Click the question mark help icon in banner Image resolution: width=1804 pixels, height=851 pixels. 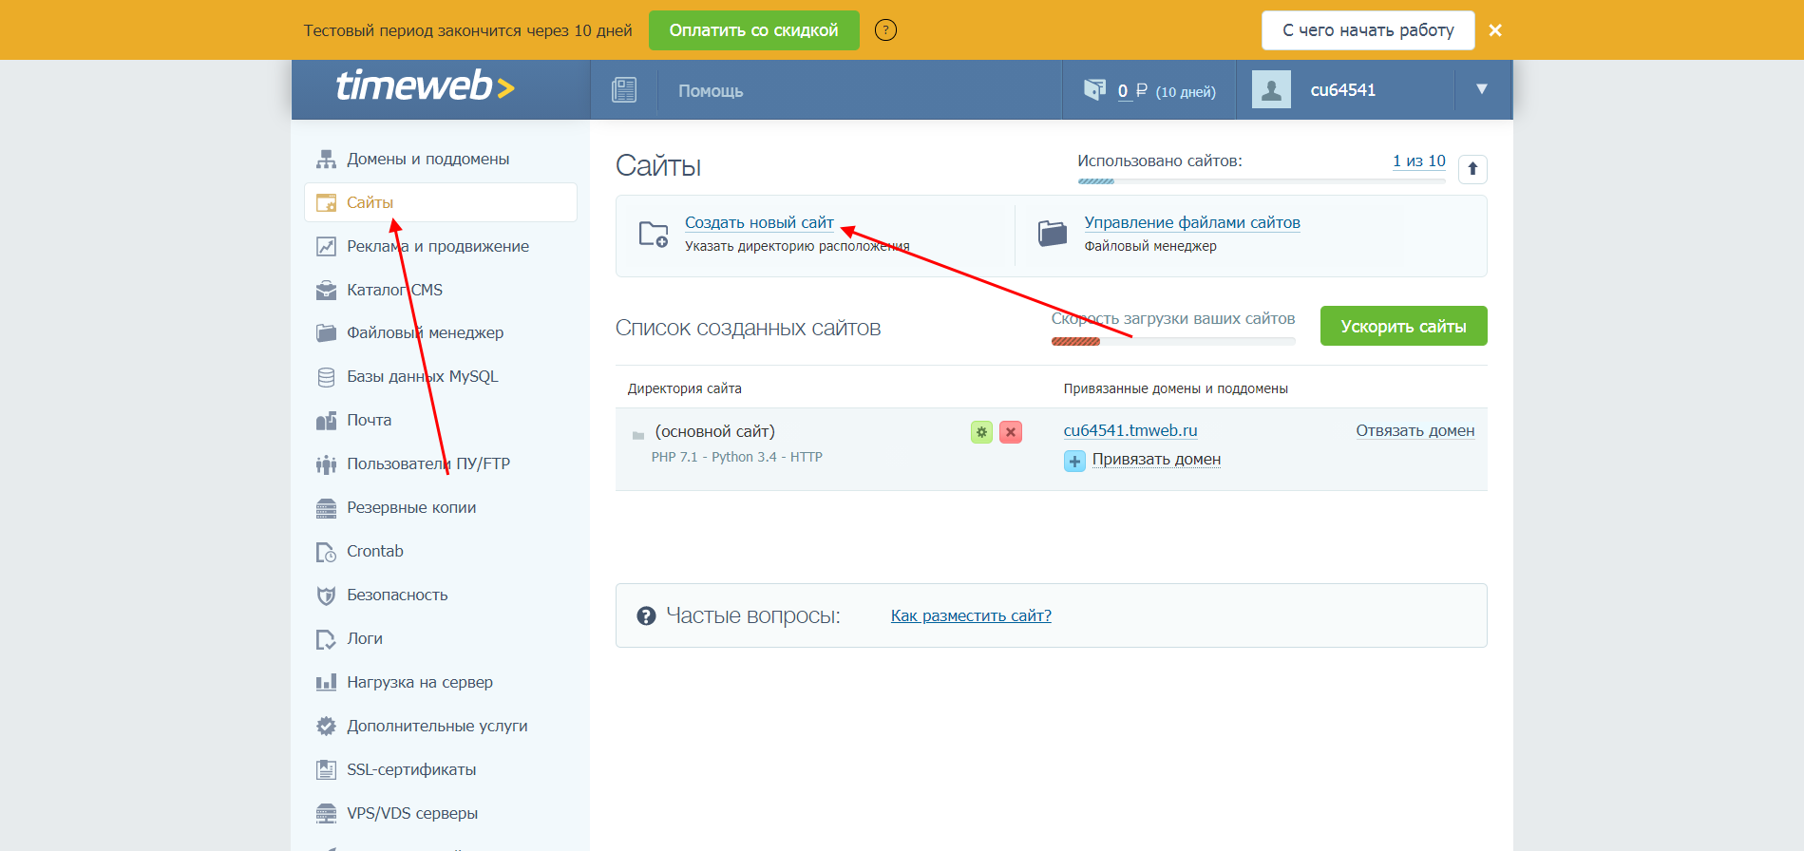point(885,30)
